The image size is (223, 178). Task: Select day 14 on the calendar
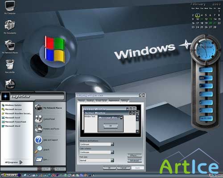pos(215,19)
